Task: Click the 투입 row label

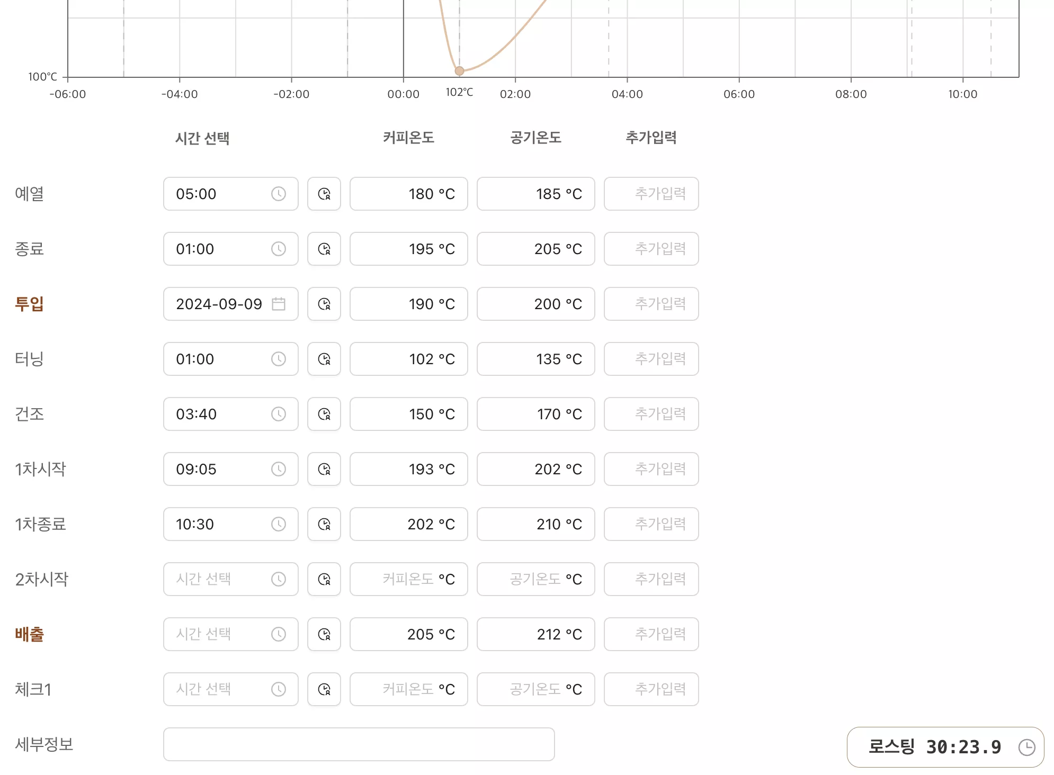Action: [29, 304]
